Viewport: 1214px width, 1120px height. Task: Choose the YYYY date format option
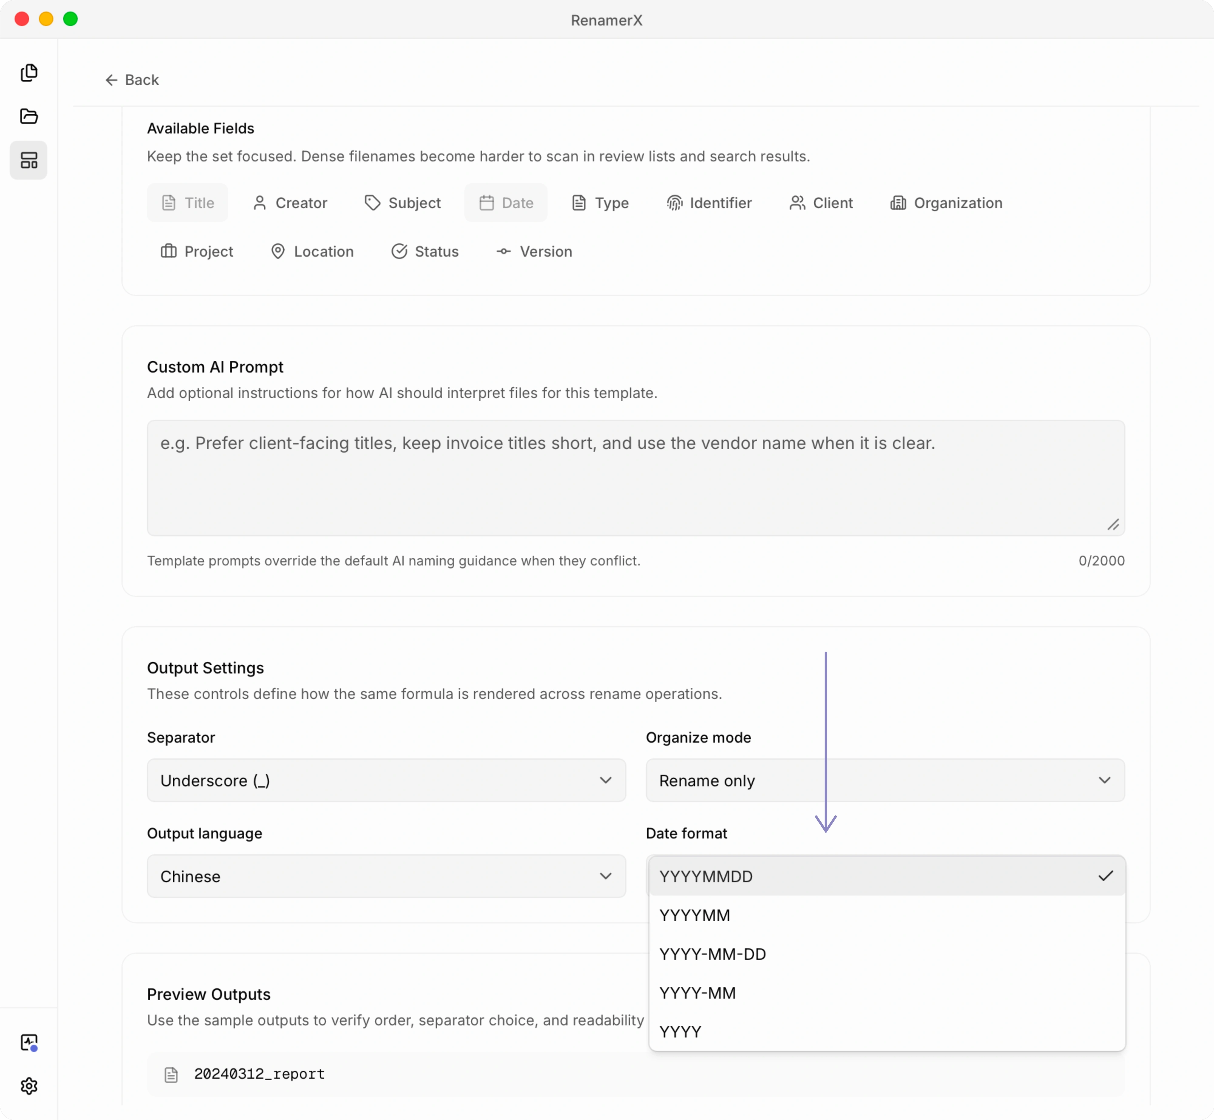[887, 1031]
